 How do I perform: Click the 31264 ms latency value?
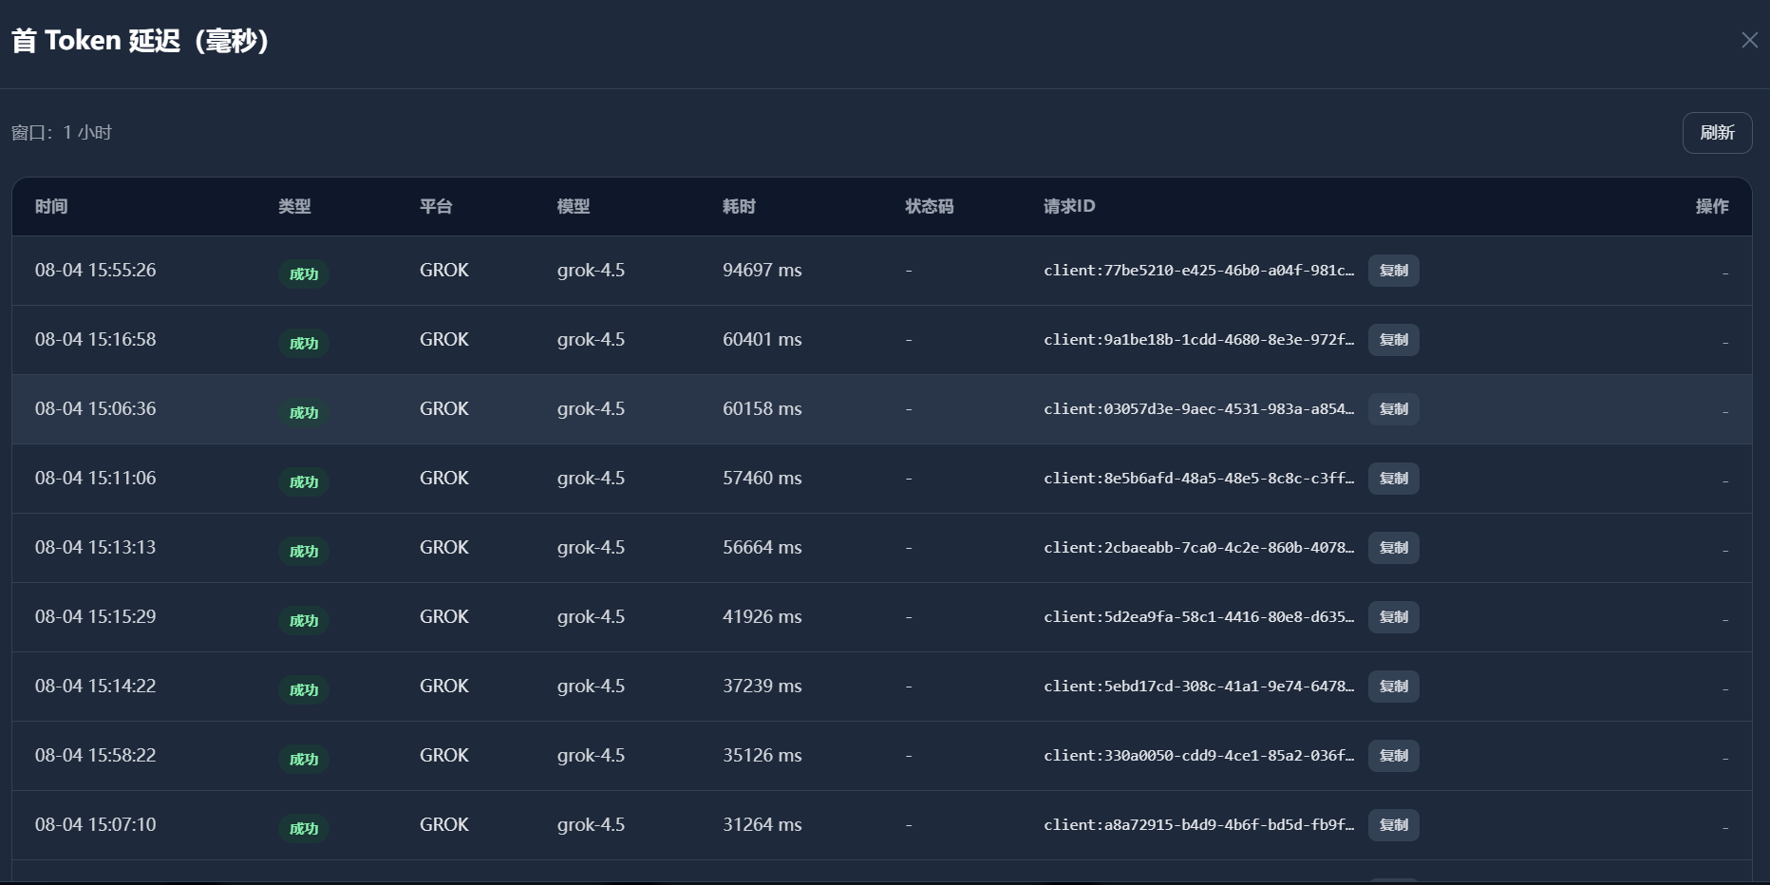point(762,825)
